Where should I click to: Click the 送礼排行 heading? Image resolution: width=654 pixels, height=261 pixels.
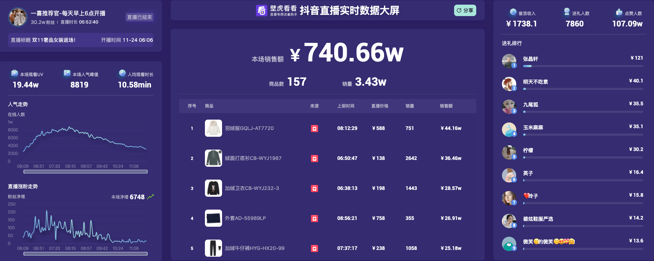point(512,43)
